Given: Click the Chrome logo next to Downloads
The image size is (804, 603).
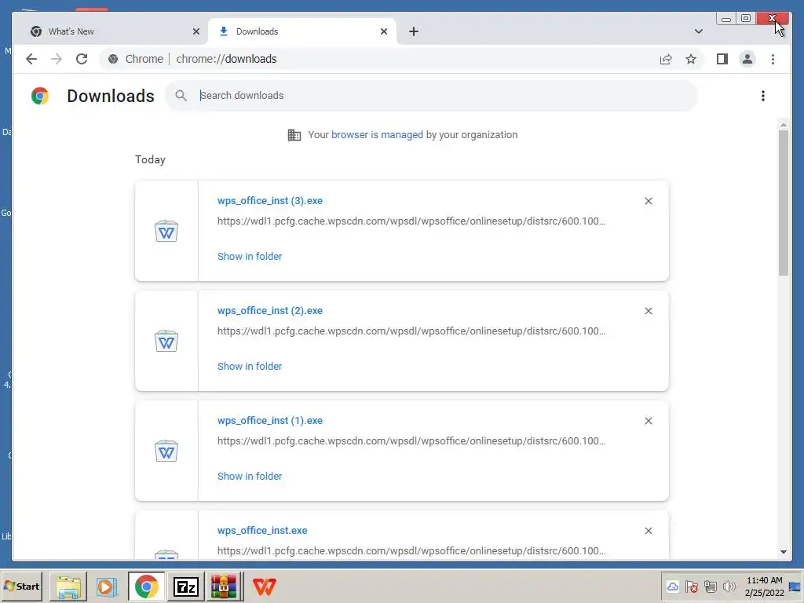Looking at the screenshot, I should pyautogui.click(x=40, y=96).
